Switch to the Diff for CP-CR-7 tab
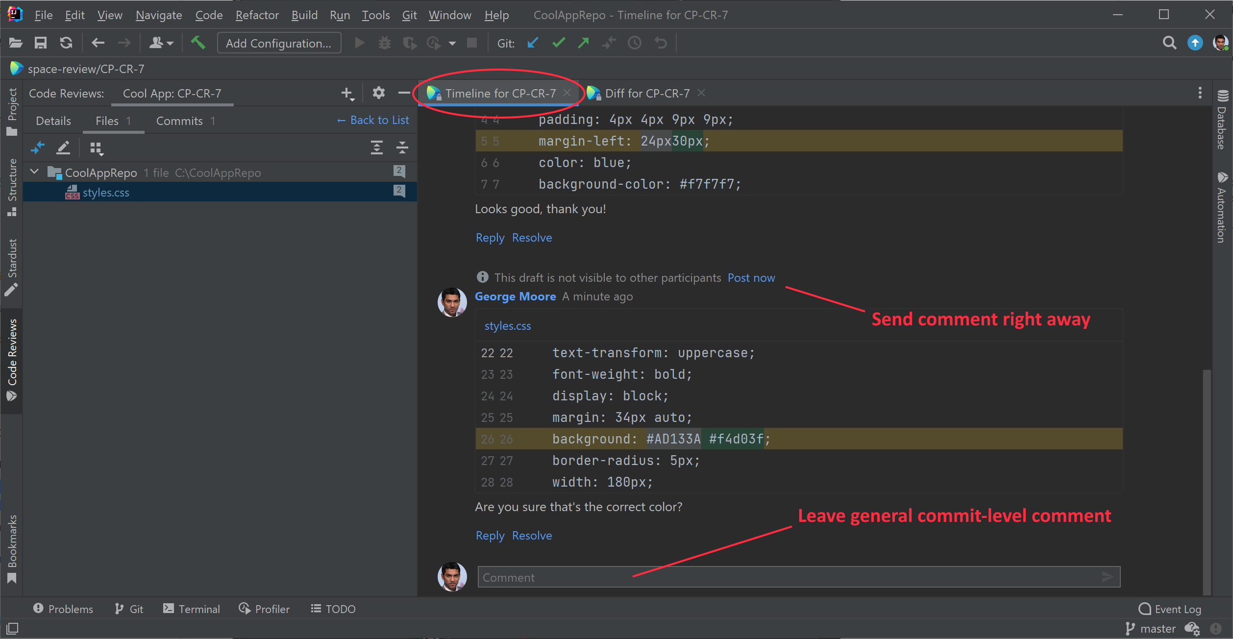This screenshot has height=639, width=1233. (646, 93)
